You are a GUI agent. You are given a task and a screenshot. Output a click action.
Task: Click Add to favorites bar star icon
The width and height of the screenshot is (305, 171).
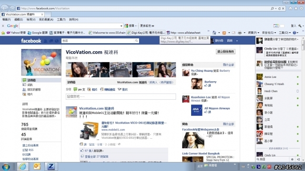tap(3, 33)
